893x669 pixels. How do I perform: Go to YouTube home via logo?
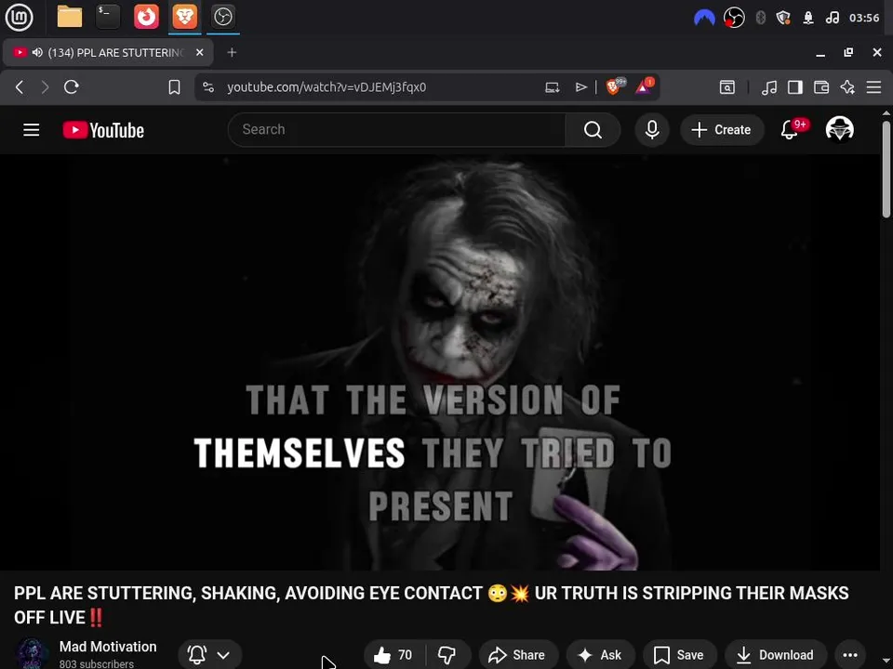pyautogui.click(x=103, y=130)
